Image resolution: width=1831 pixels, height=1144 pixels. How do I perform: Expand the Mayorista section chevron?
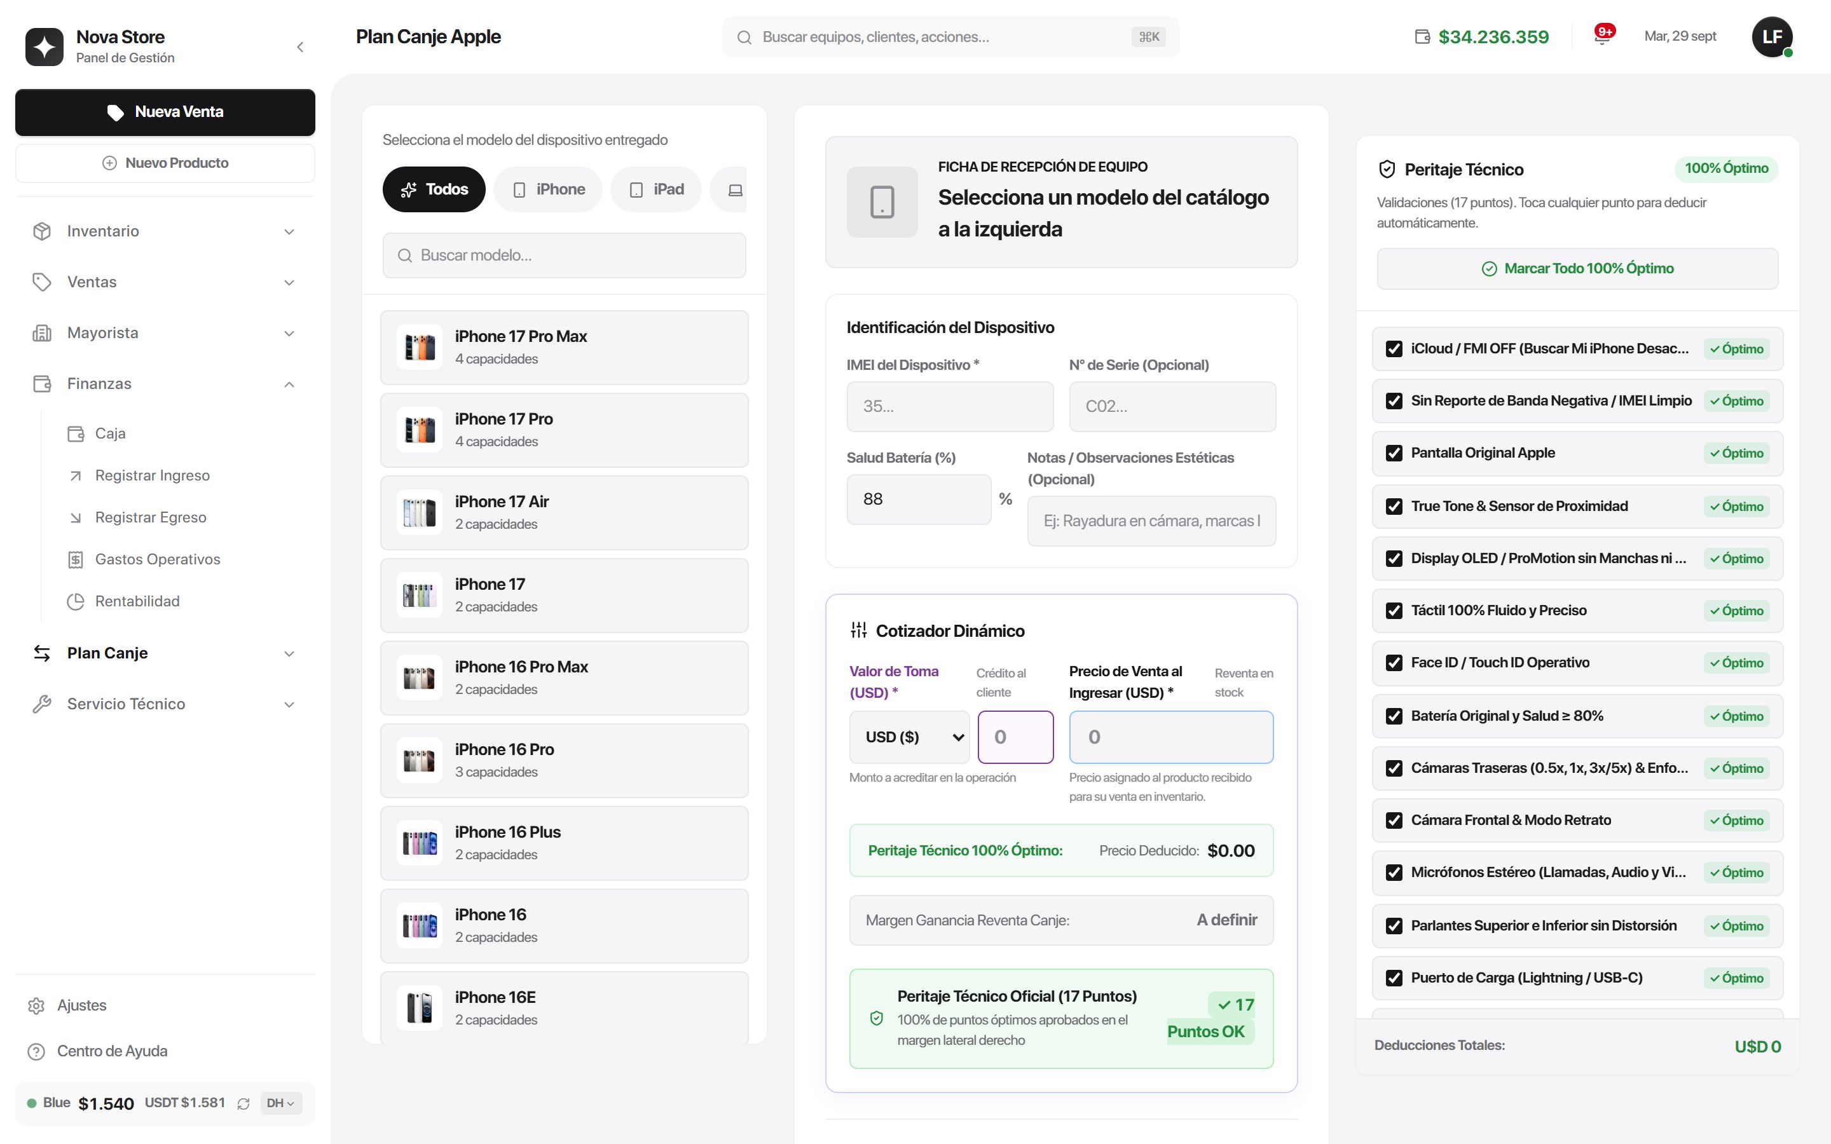289,334
